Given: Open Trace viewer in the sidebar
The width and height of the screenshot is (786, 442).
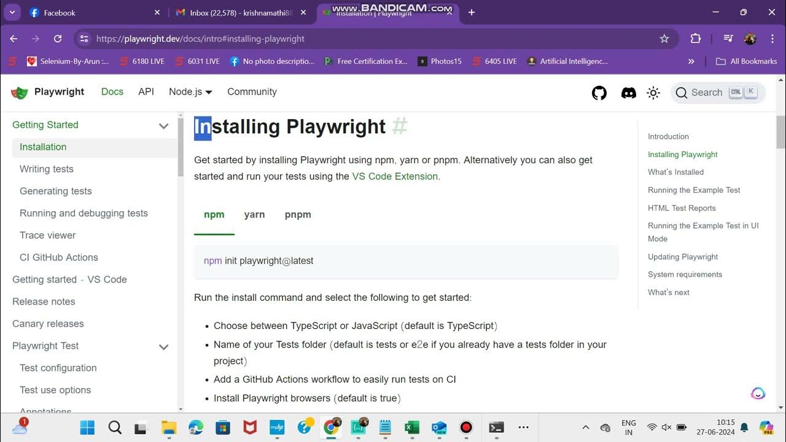Looking at the screenshot, I should click(48, 235).
